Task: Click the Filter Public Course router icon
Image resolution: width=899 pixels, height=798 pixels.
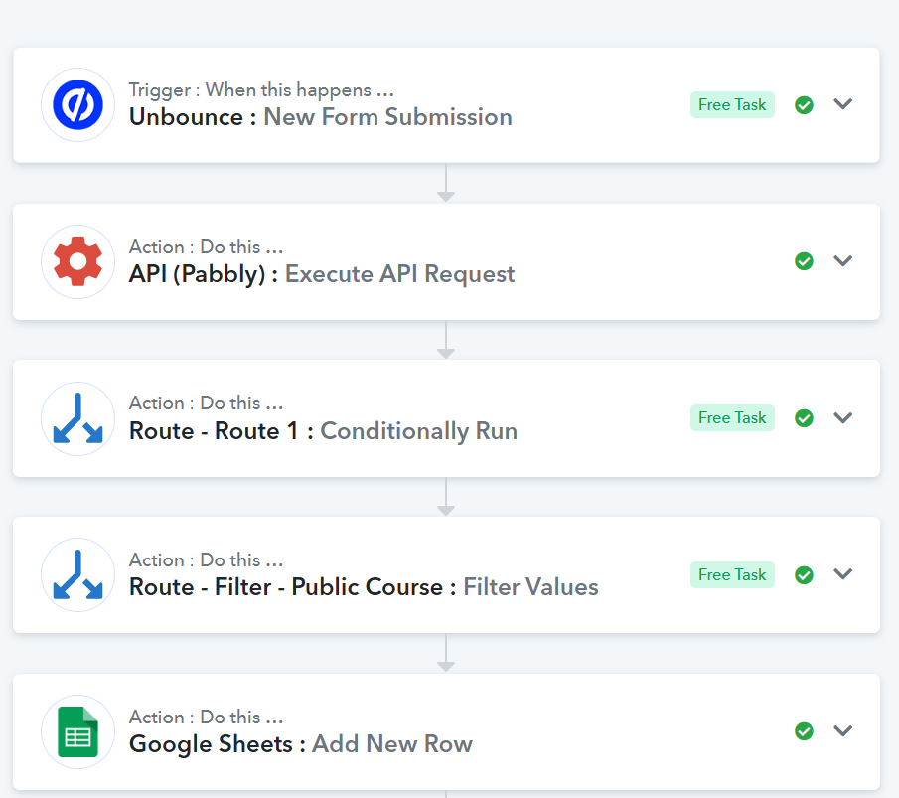Action: pyautogui.click(x=78, y=575)
